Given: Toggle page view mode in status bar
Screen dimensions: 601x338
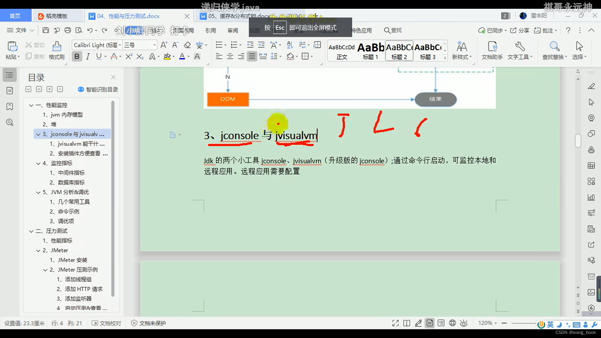Looking at the screenshot, I should click(x=430, y=323).
